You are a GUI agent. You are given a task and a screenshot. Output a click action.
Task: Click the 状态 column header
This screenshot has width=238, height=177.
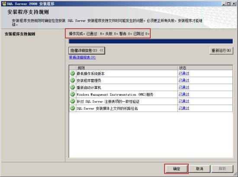[x=205, y=68]
